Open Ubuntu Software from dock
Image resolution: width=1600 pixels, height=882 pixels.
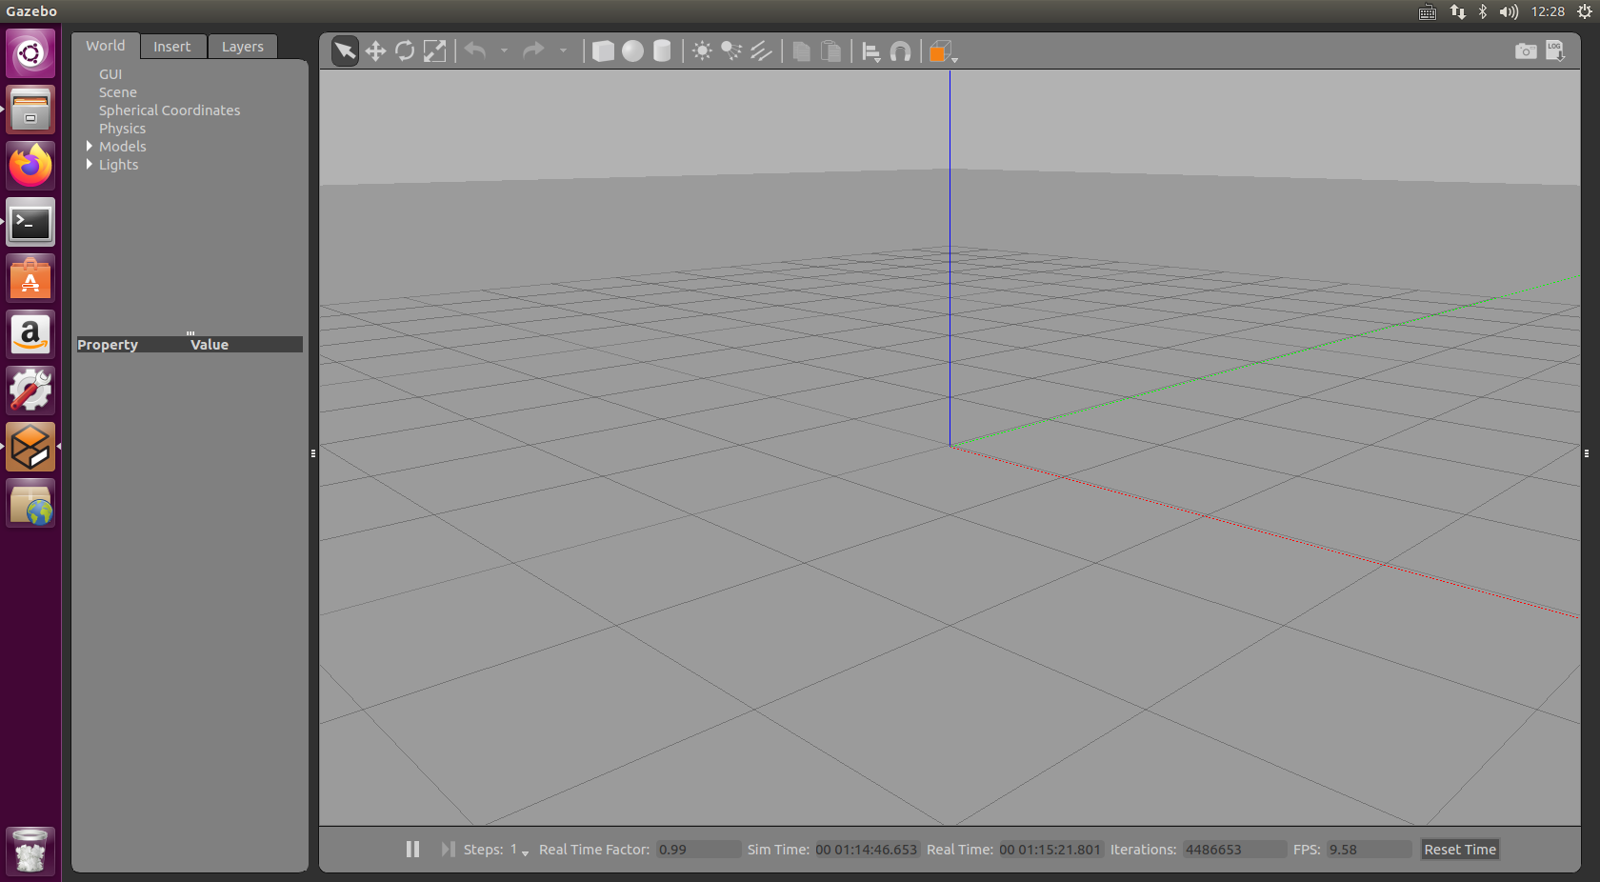(30, 279)
